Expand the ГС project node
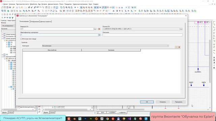The height and width of the screenshot is (121, 216). 2,54
